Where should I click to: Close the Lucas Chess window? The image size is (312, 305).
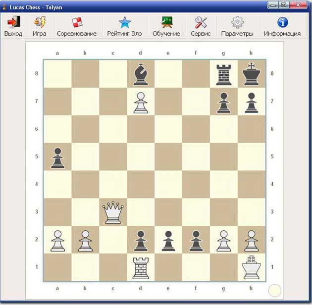tap(298, 5)
